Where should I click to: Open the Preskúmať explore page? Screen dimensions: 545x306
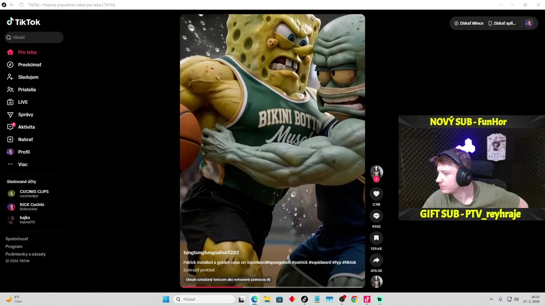[x=24, y=65]
